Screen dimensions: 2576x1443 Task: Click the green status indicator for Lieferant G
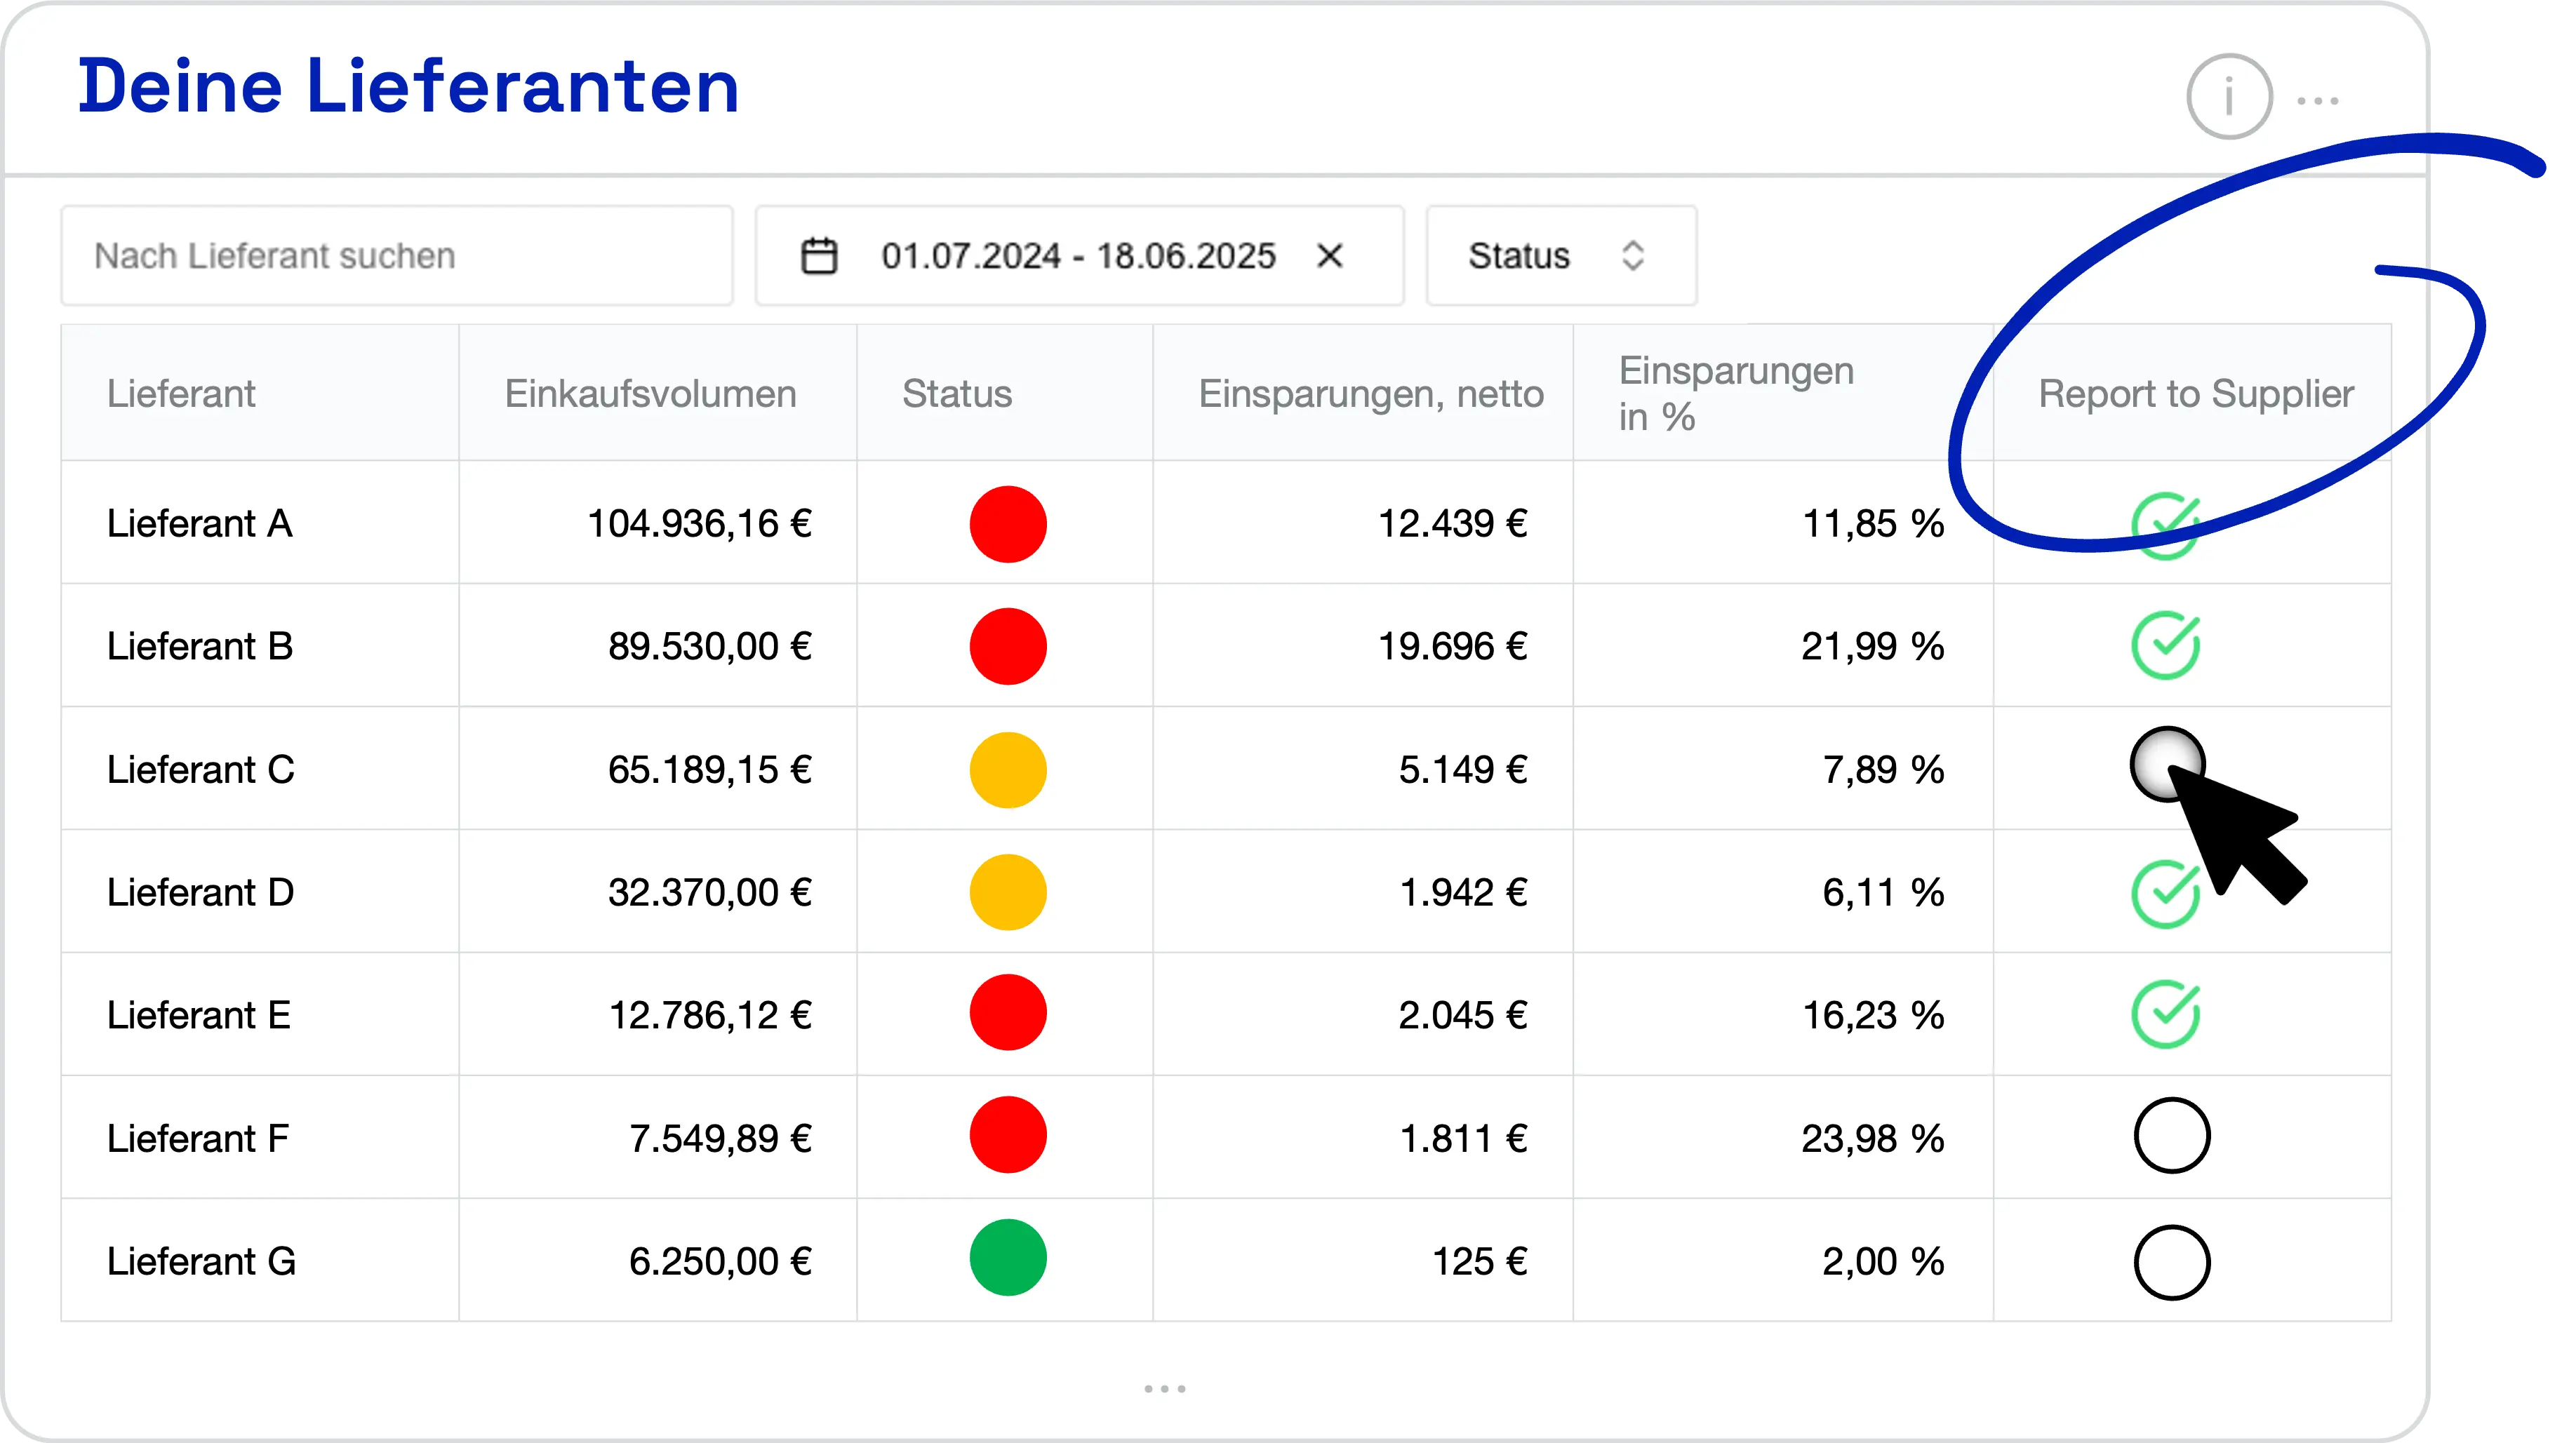coord(1007,1259)
